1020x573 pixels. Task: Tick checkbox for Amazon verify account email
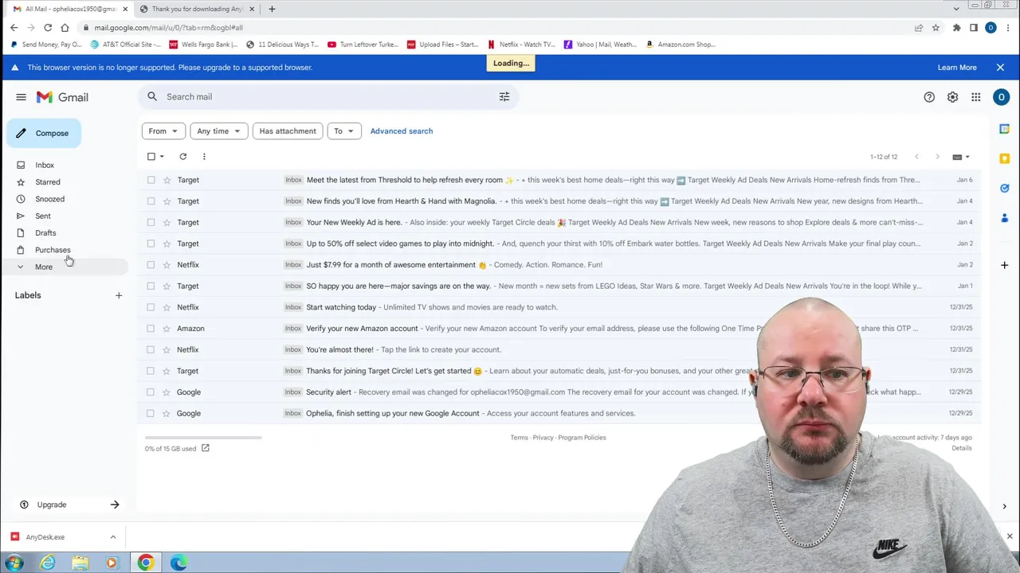151,329
